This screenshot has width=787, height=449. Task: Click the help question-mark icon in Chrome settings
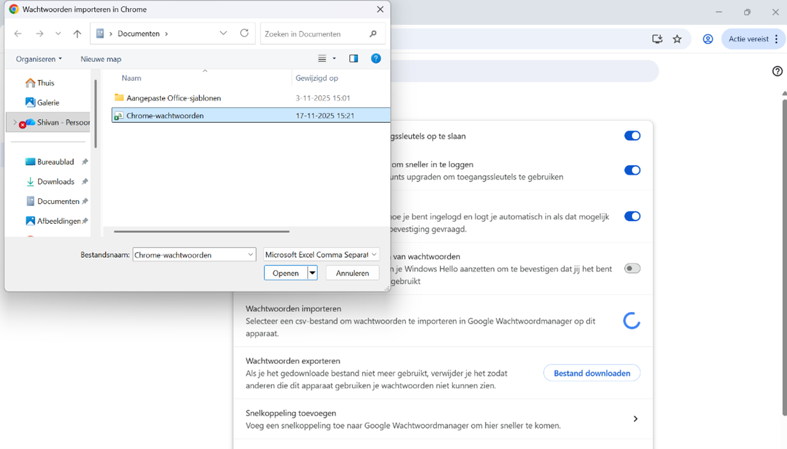pyautogui.click(x=777, y=72)
